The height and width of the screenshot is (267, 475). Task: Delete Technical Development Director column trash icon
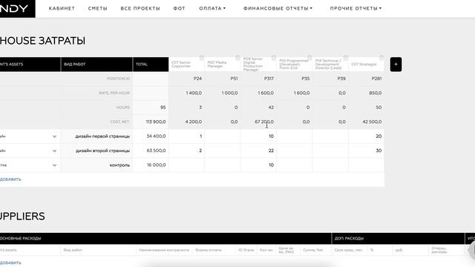click(346, 58)
